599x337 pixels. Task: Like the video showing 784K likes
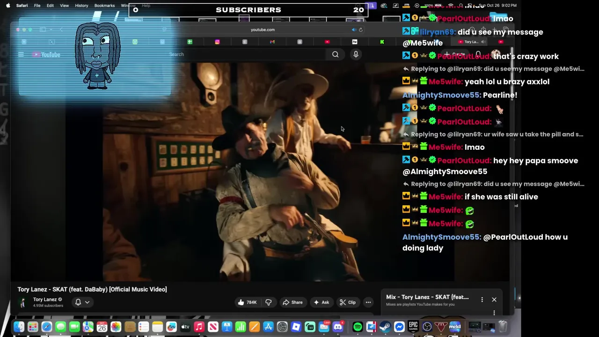pyautogui.click(x=248, y=302)
